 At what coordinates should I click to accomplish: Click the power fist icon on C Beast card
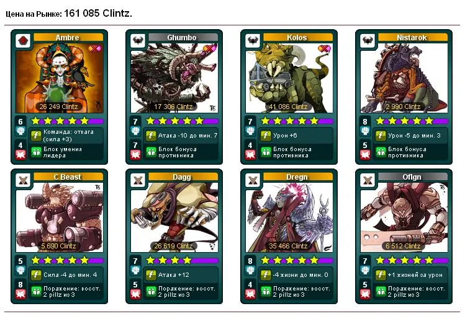(20, 270)
